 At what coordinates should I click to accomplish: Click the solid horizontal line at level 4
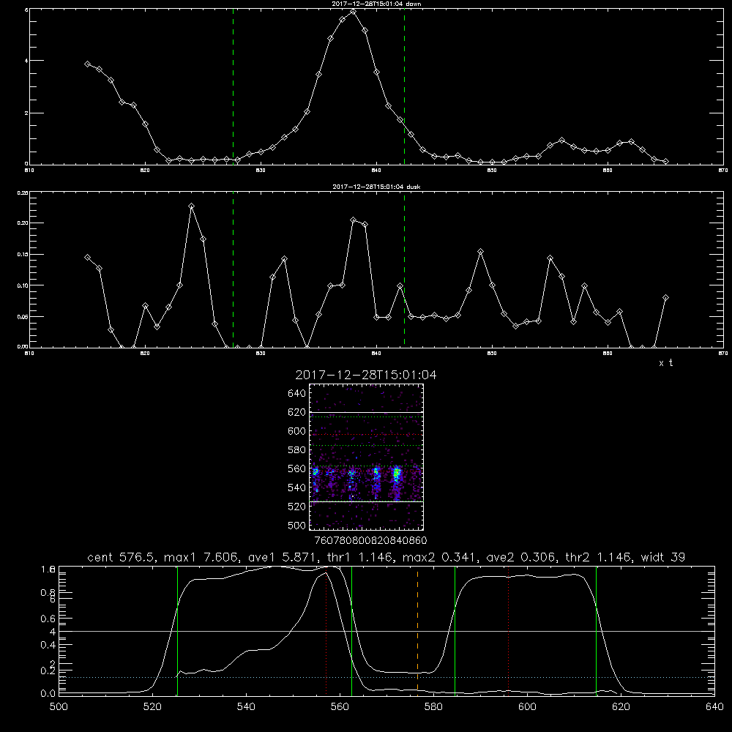(386, 631)
